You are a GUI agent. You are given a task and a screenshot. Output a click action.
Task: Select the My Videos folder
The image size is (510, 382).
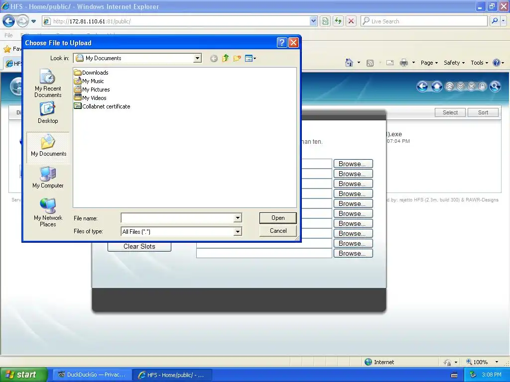pos(90,98)
